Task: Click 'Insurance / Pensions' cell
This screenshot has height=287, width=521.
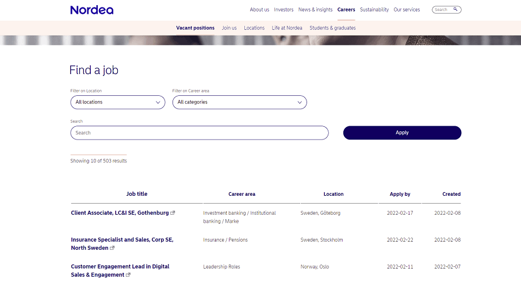Action: tap(225, 240)
